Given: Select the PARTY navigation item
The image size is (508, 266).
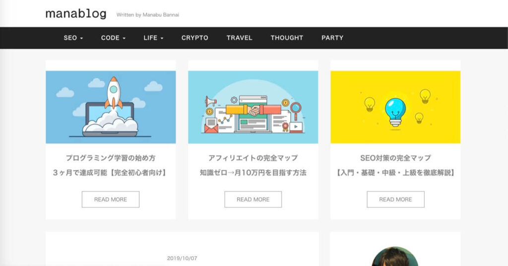Looking at the screenshot, I should coord(332,38).
